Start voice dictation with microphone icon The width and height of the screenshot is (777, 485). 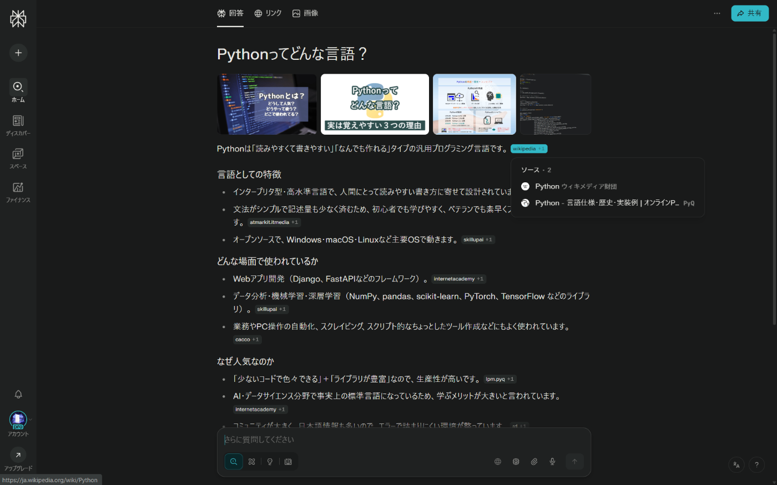[x=552, y=461]
